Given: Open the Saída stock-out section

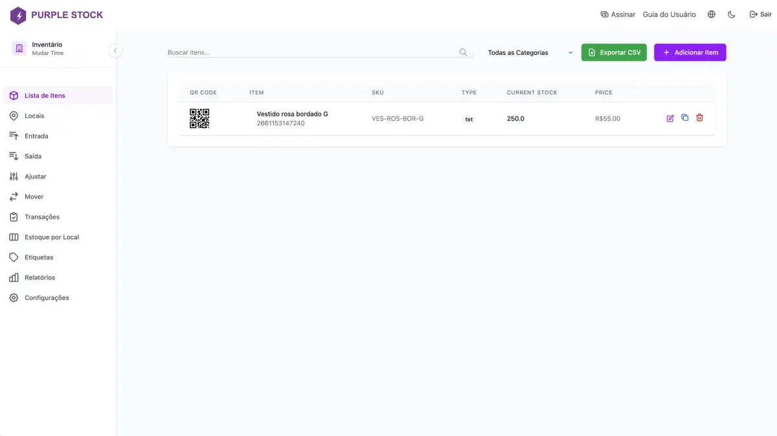Looking at the screenshot, I should tap(14, 155).
